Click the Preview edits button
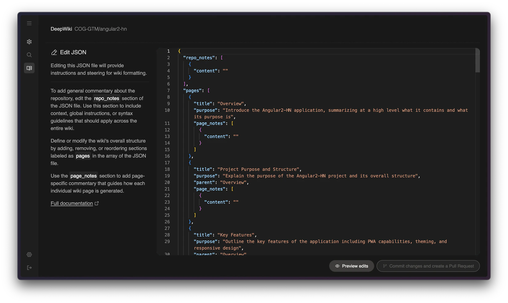The width and height of the screenshot is (508, 303). pyautogui.click(x=352, y=266)
